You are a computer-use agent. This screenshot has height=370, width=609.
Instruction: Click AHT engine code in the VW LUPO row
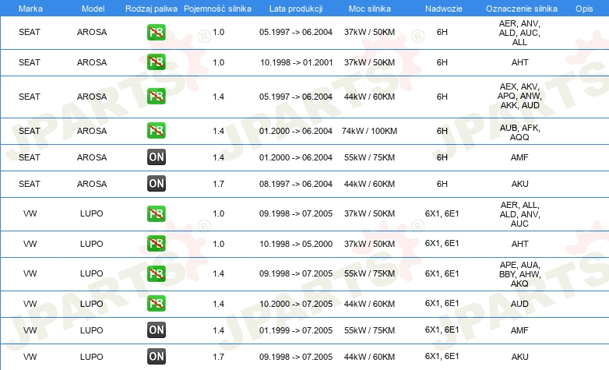click(519, 244)
